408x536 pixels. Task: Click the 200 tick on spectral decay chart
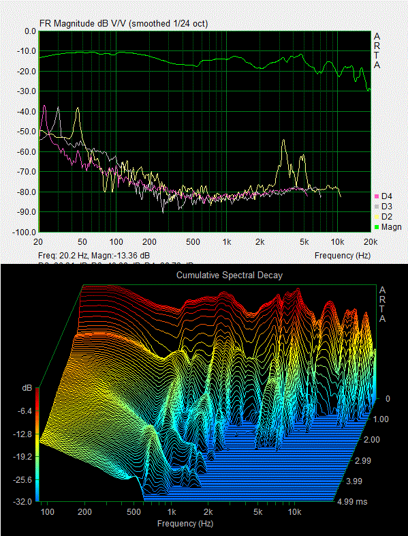coord(84,512)
